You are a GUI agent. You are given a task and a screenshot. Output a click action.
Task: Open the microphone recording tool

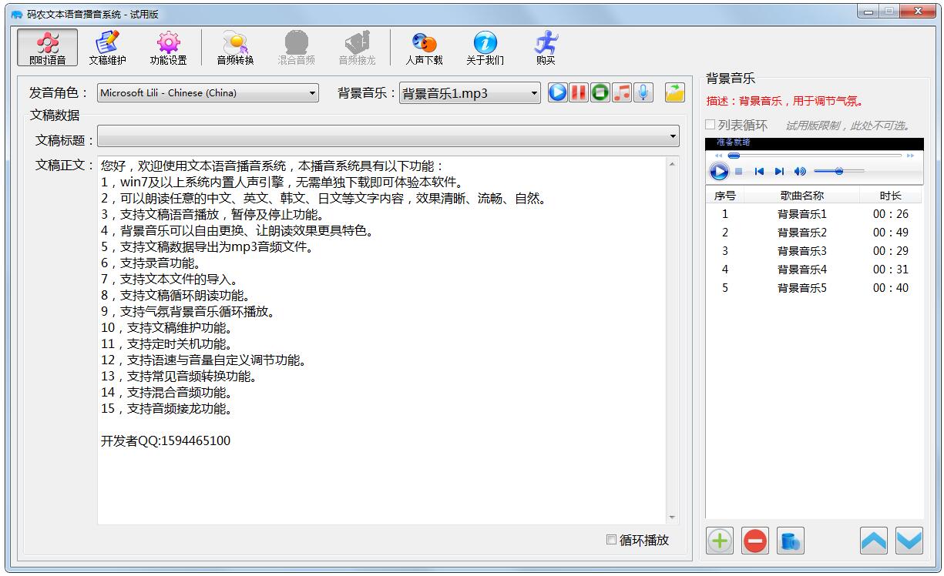click(x=643, y=92)
